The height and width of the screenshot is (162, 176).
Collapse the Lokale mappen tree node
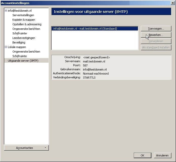[x=6, y=47]
